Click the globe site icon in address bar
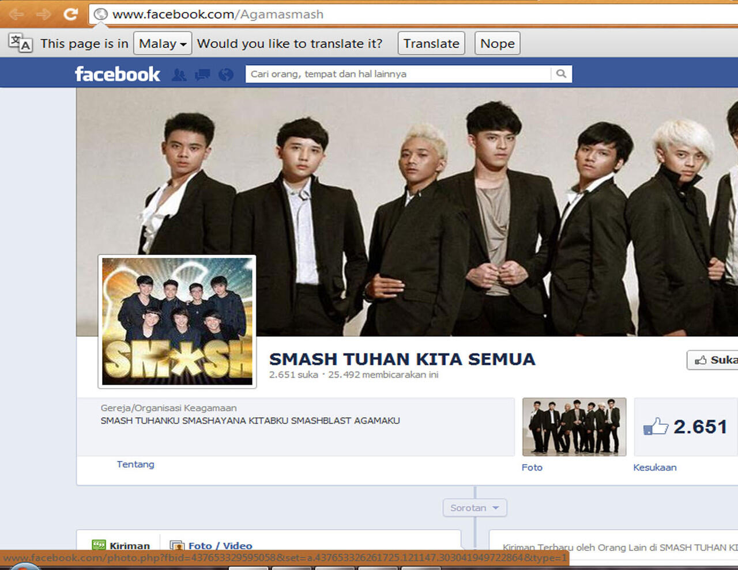The height and width of the screenshot is (570, 738). [x=101, y=14]
